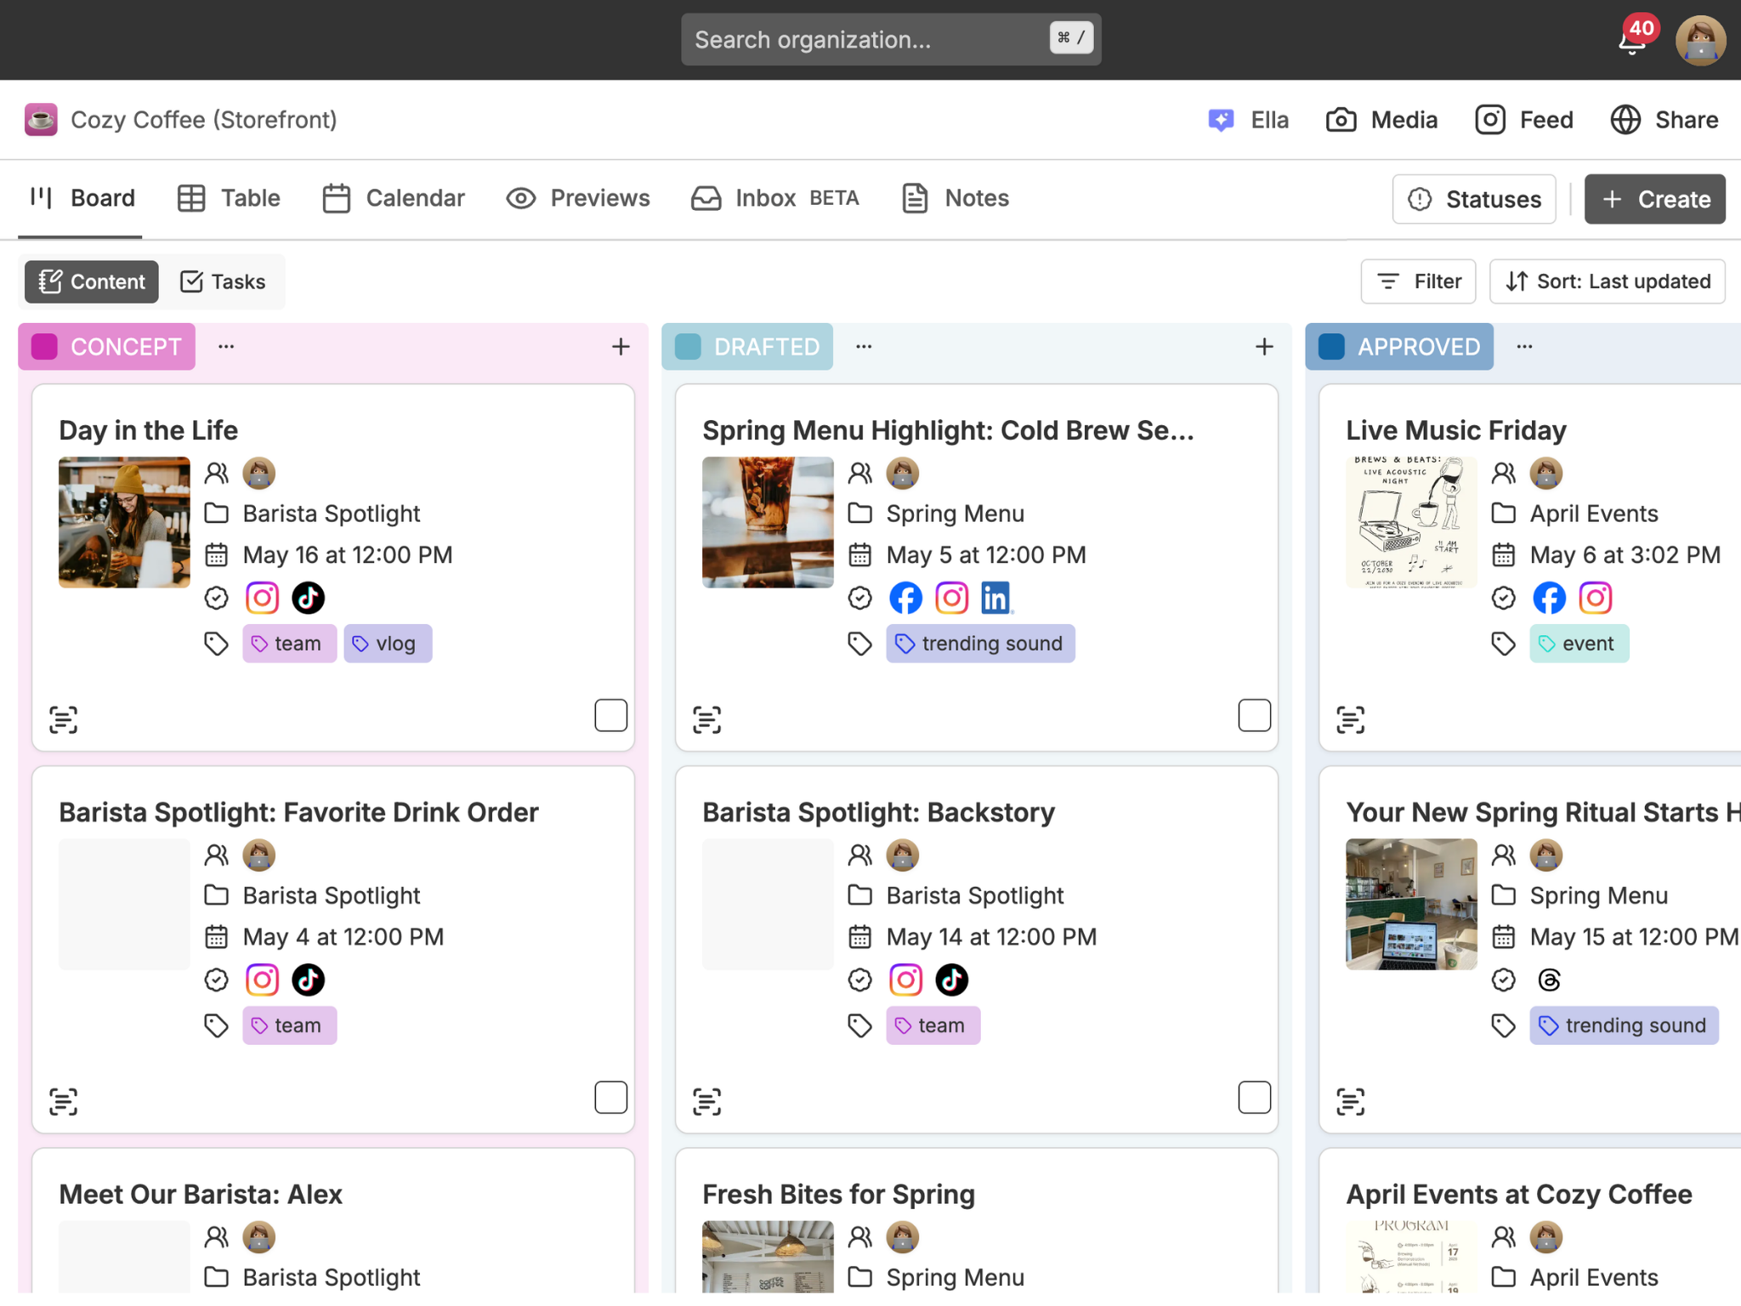
Task: Open the Filter button
Action: click(1418, 281)
